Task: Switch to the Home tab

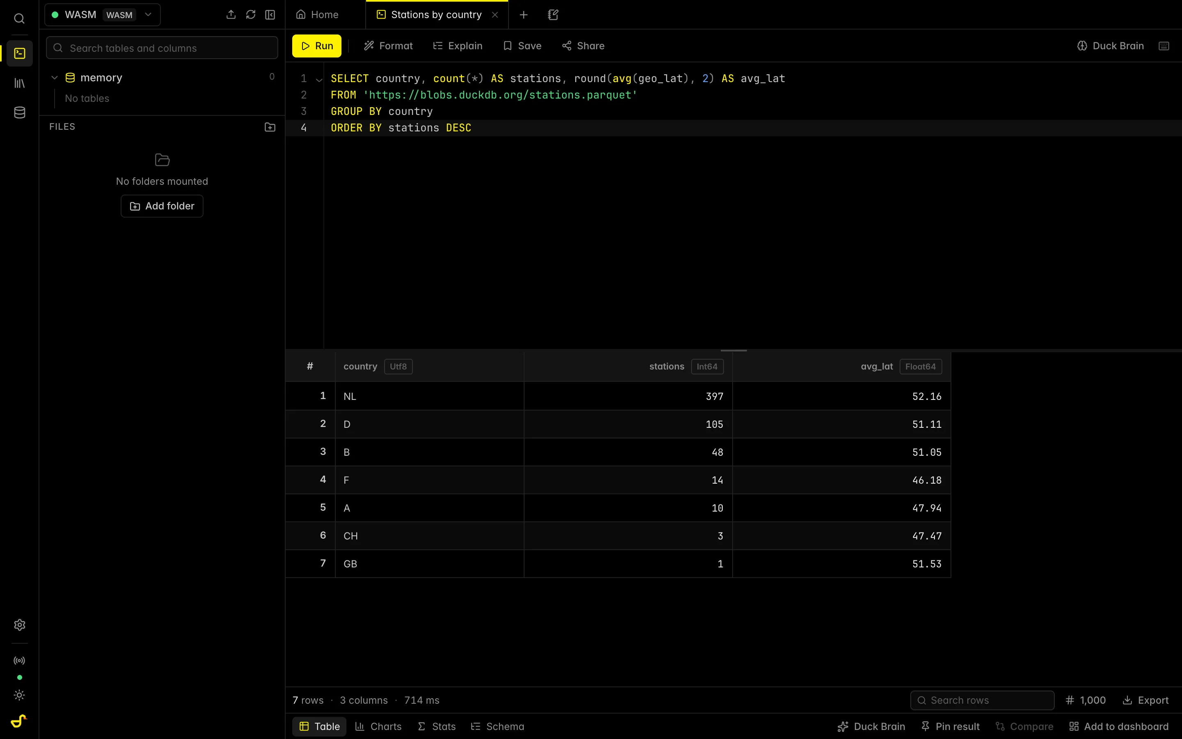Action: (318, 15)
